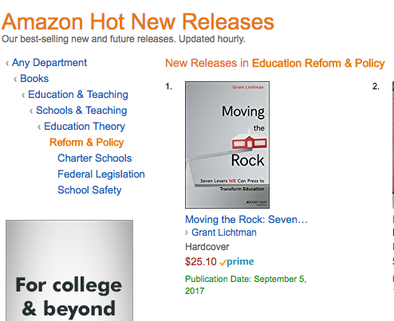394x321 pixels.
Task: Visit author Grant Lichtman's page
Action: 224,233
